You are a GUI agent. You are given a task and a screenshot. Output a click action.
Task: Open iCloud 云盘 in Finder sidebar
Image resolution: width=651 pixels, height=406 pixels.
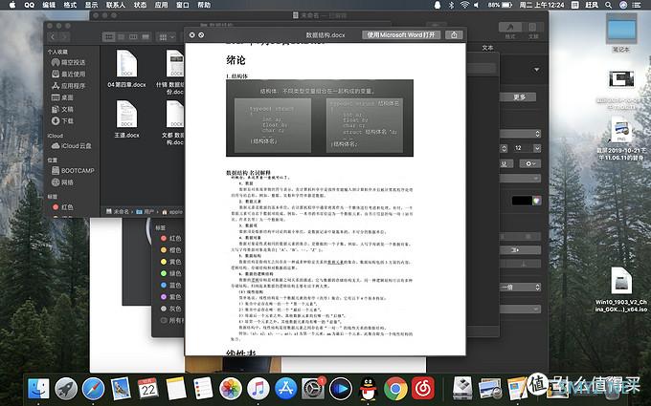click(x=72, y=146)
